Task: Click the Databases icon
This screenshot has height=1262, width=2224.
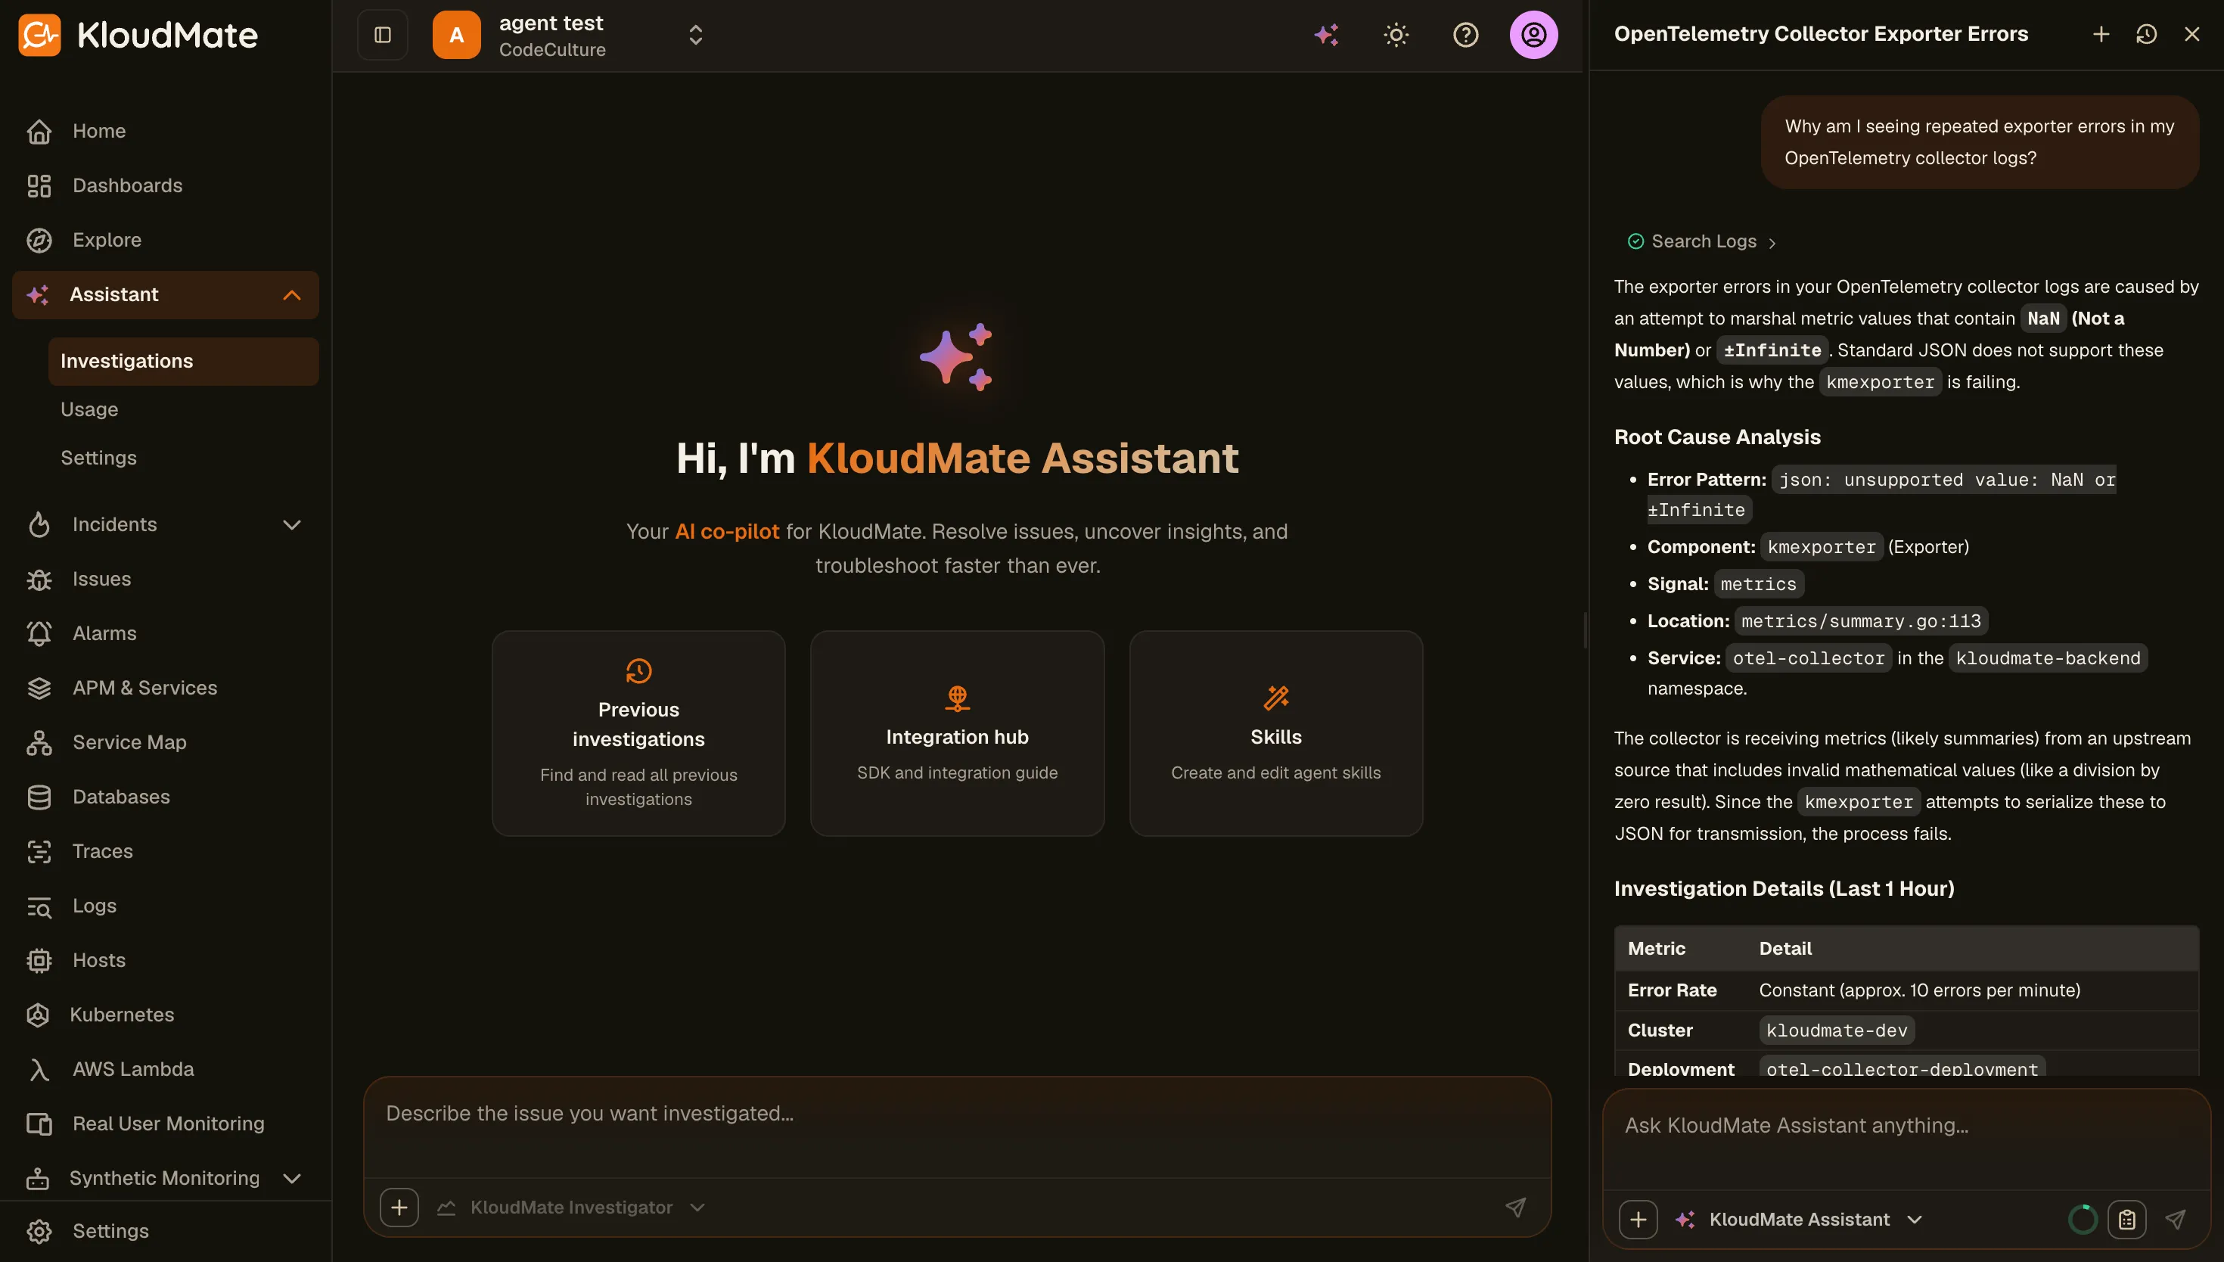Action: point(39,797)
